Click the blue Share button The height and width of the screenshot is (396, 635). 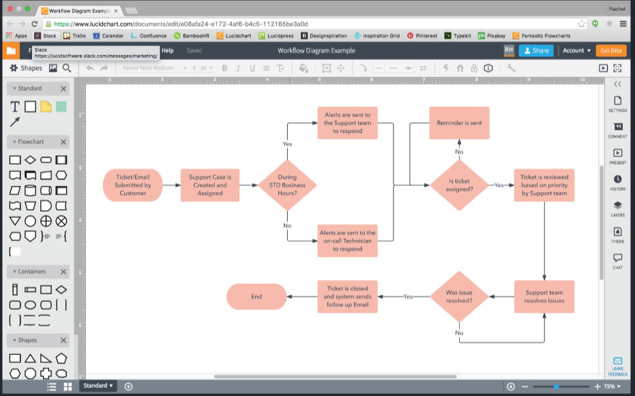click(535, 51)
